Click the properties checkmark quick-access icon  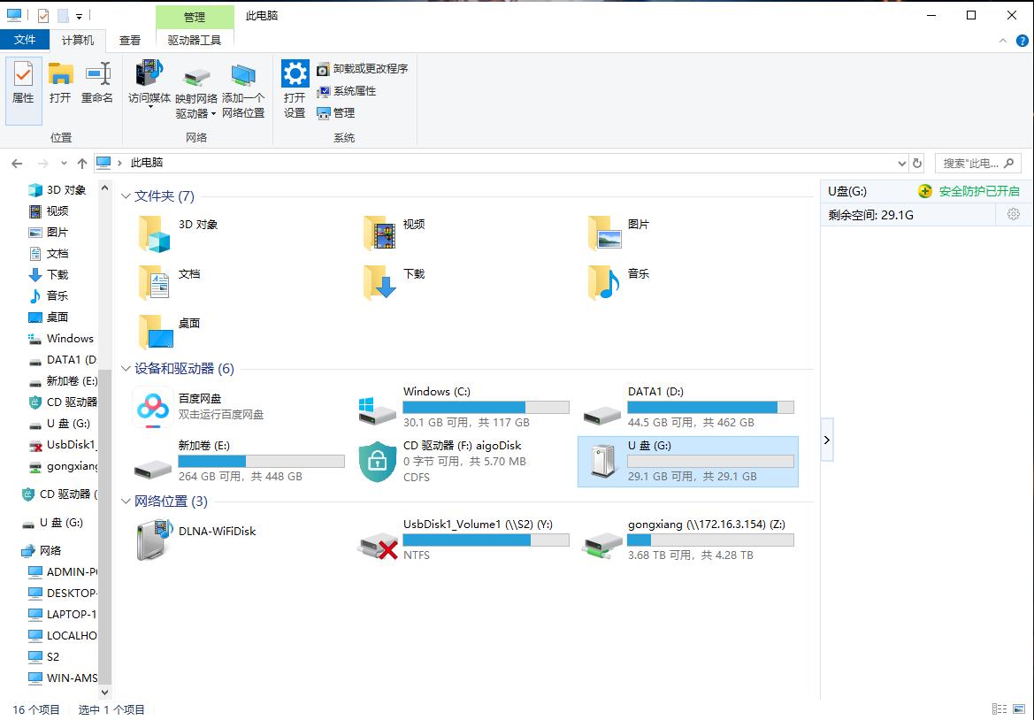[x=43, y=15]
